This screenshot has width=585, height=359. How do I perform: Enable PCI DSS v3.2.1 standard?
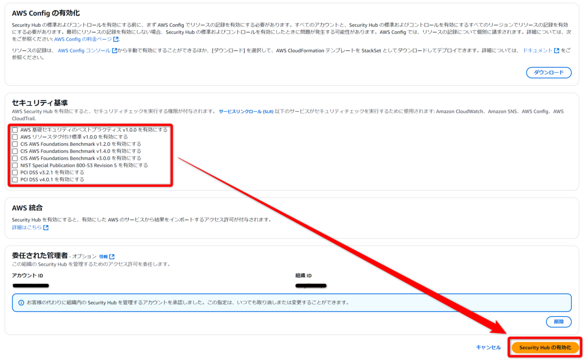pyautogui.click(x=15, y=173)
